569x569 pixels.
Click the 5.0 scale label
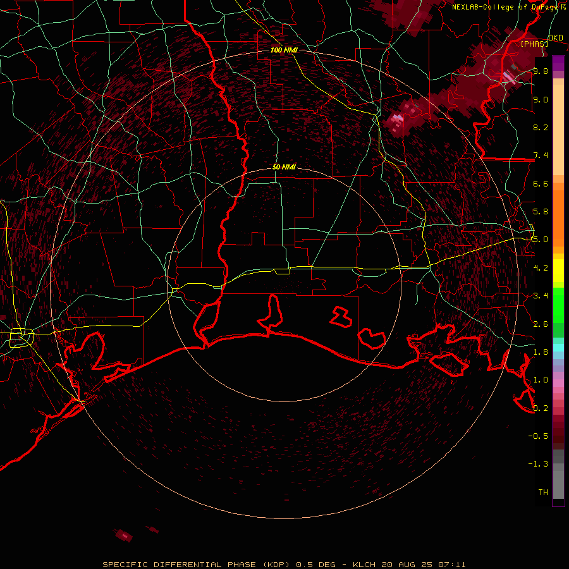coord(541,240)
